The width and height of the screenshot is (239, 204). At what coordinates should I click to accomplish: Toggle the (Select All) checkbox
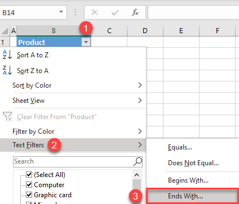tap(29, 175)
